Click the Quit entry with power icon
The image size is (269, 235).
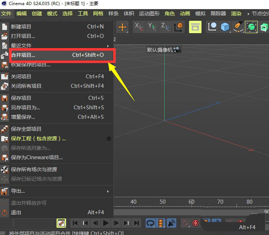(x=57, y=212)
